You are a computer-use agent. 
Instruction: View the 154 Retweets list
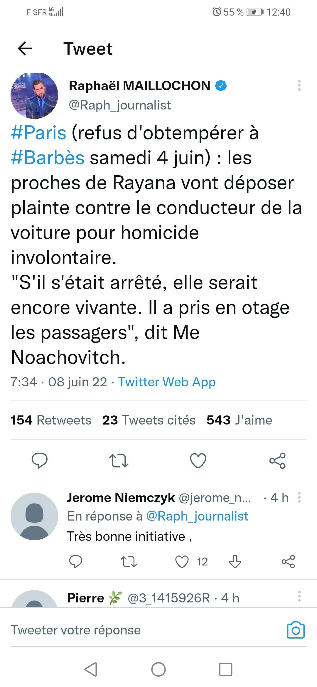(x=51, y=420)
